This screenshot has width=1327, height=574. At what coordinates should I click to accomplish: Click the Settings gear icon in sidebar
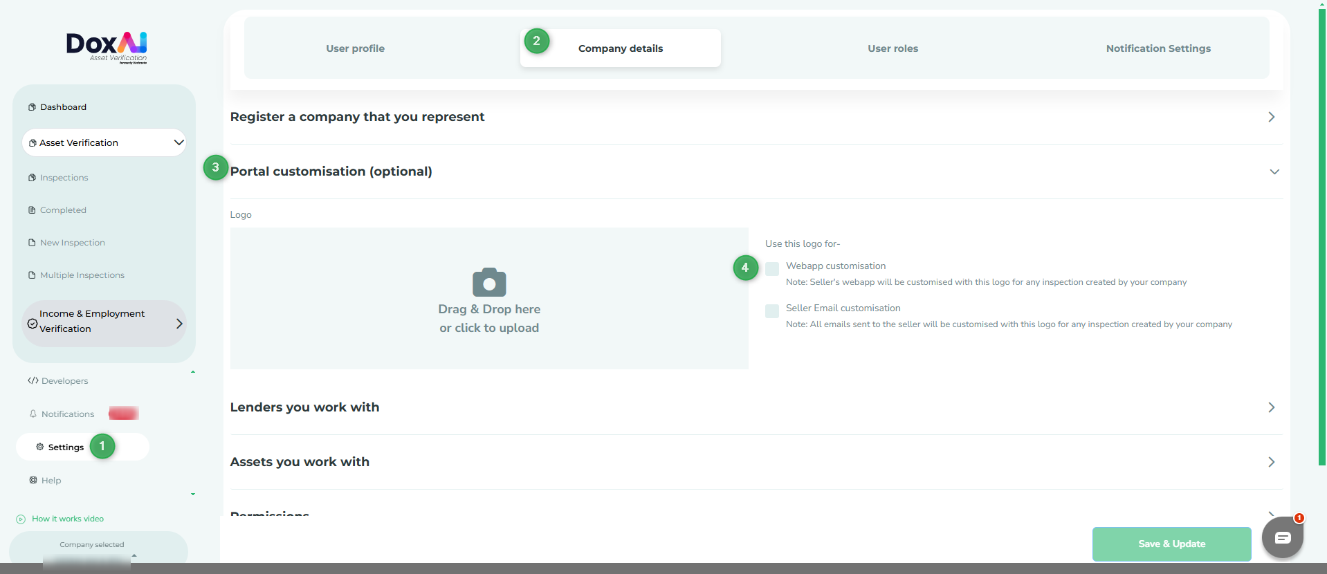(40, 447)
